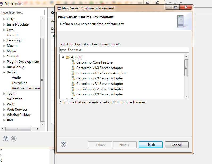Click the Geronimo v3.0 Server Adapter icon

coord(73,94)
